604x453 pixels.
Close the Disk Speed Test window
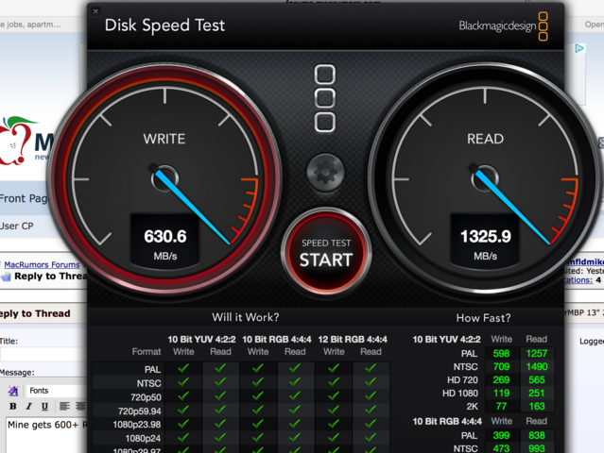(95, 11)
